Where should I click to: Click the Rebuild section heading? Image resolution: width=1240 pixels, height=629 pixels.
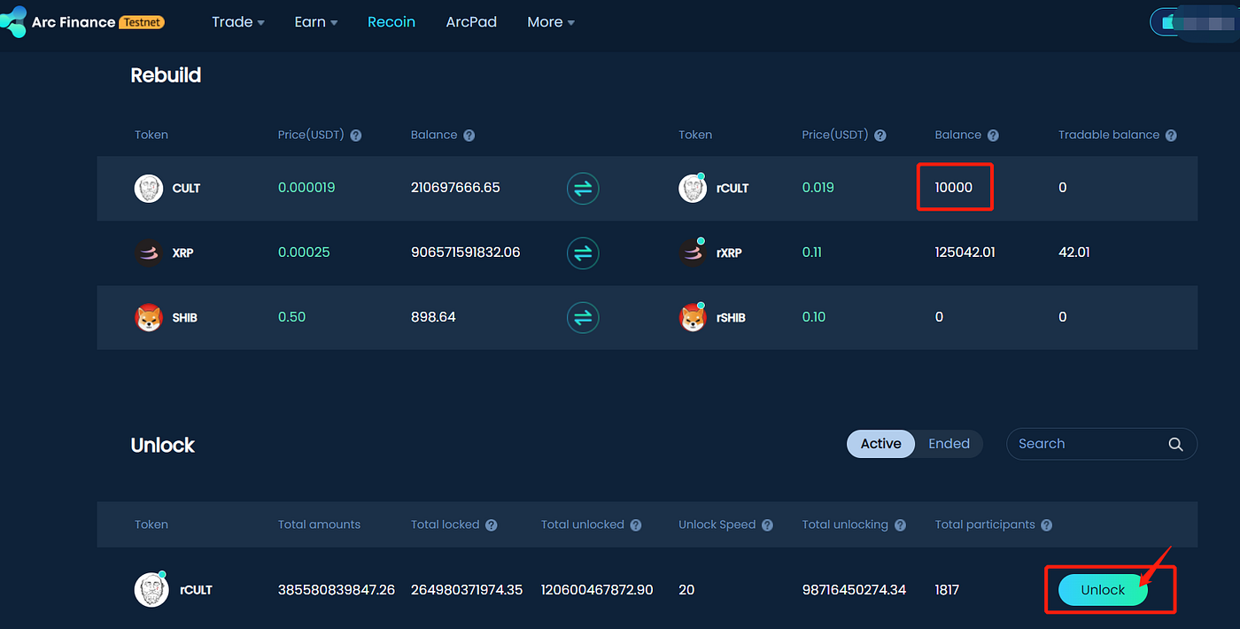point(166,75)
